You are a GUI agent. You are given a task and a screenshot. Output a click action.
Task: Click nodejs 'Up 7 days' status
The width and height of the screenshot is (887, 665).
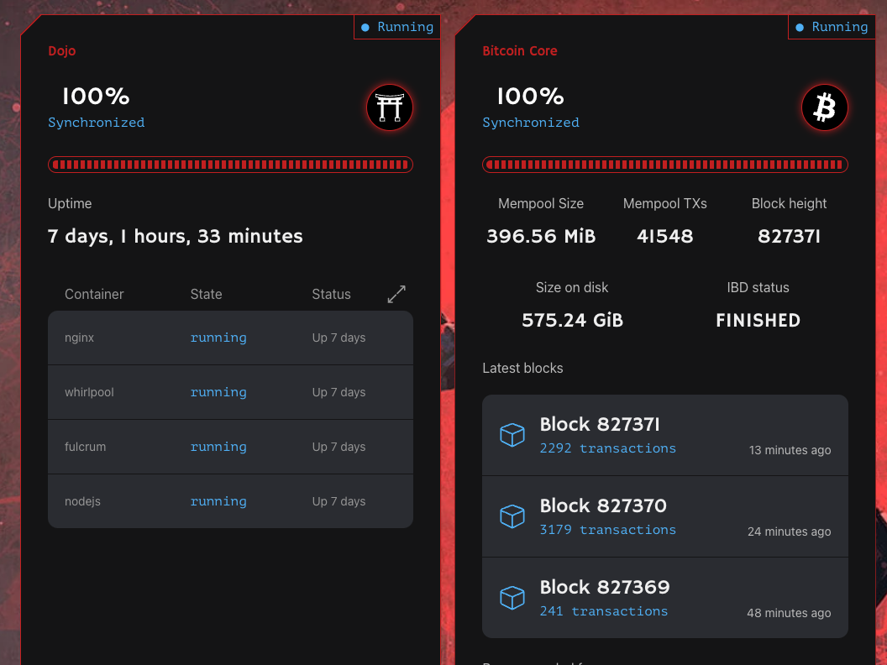click(x=339, y=501)
